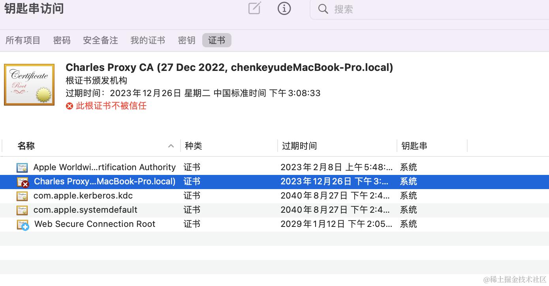Image resolution: width=549 pixels, height=286 pixels.
Task: Select the com.apple.kerberos.kdc row name
Action: pos(83,195)
